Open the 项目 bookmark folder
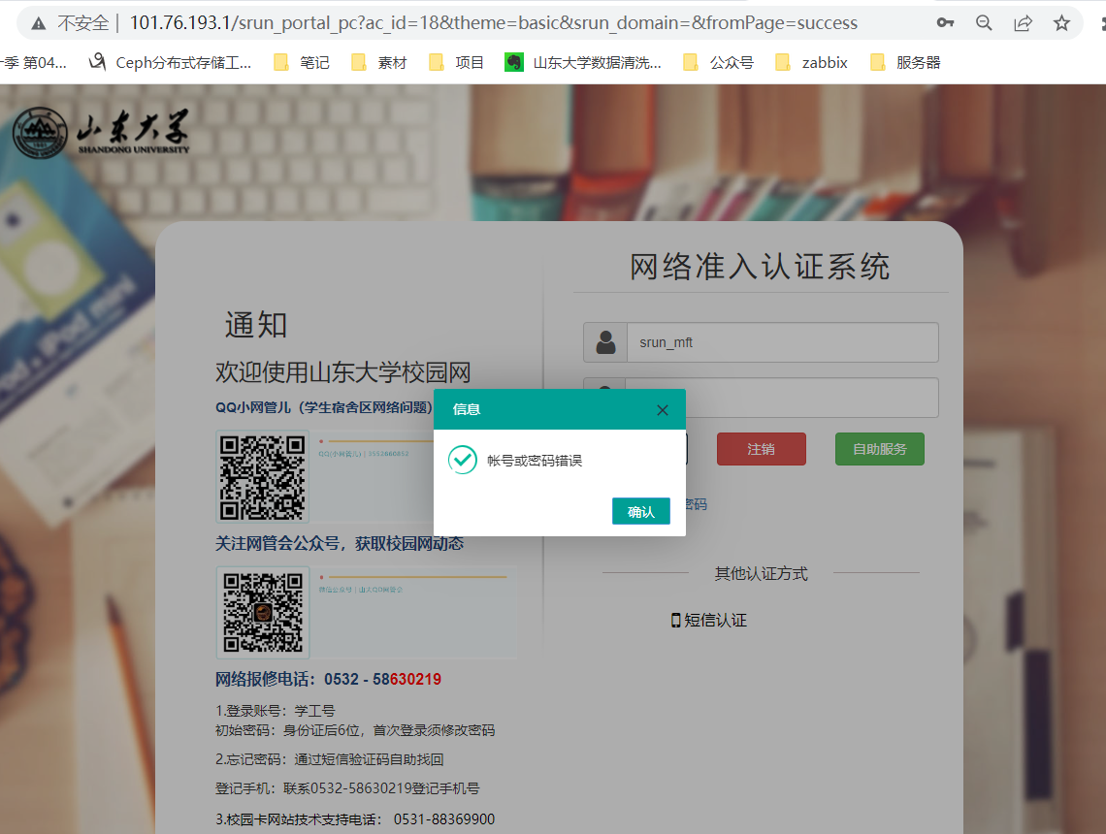Image resolution: width=1106 pixels, height=834 pixels. (456, 63)
